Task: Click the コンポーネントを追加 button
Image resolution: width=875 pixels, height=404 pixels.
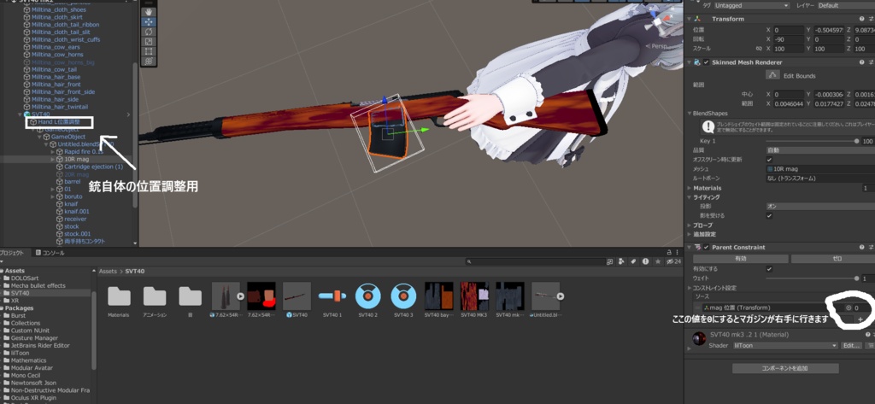Action: coord(785,368)
